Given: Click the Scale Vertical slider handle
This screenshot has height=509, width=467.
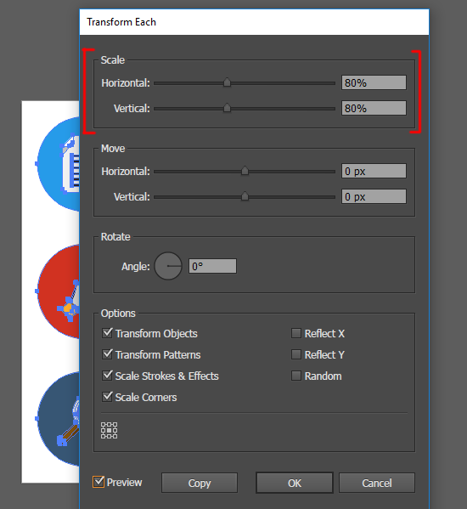Looking at the screenshot, I should (x=227, y=108).
